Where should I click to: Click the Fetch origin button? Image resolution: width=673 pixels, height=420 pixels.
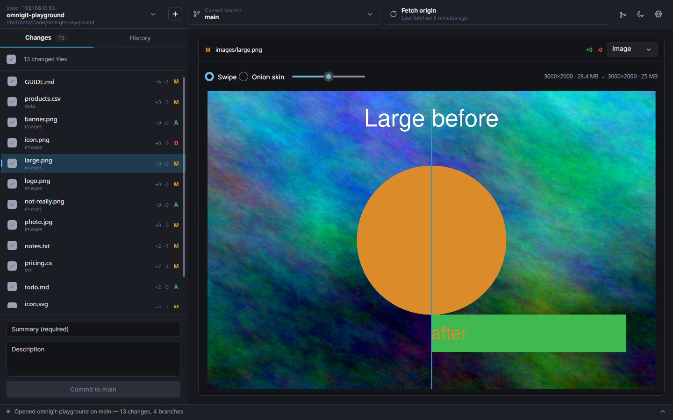point(497,14)
